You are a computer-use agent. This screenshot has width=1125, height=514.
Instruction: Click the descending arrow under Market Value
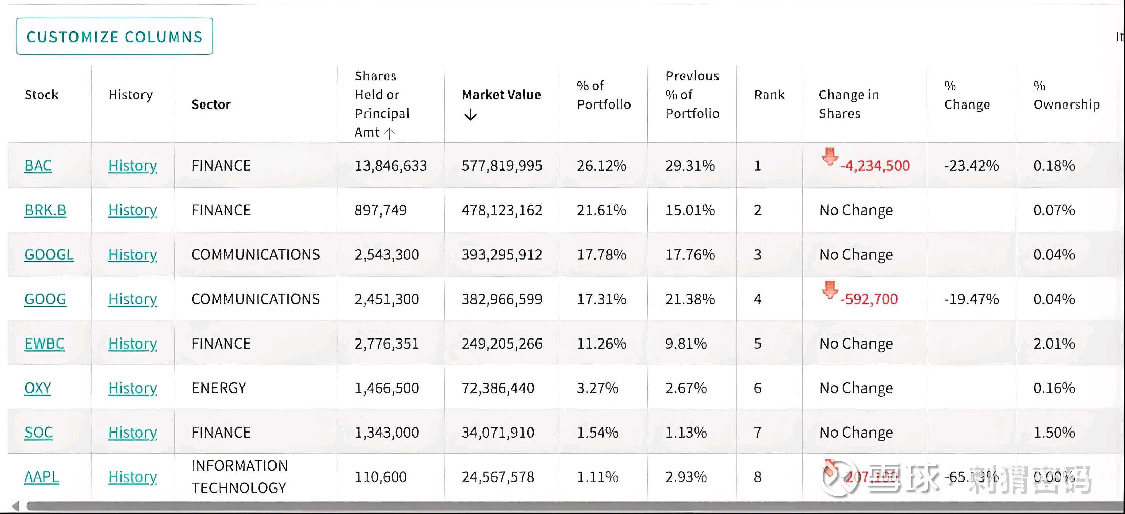470,115
